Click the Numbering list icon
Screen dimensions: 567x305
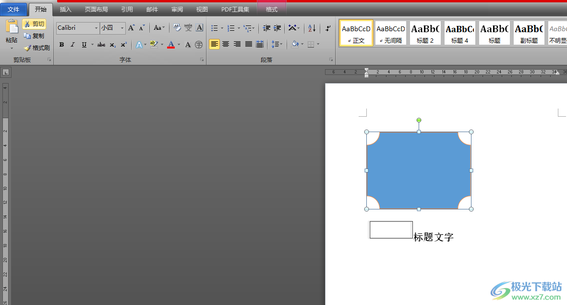[231, 28]
